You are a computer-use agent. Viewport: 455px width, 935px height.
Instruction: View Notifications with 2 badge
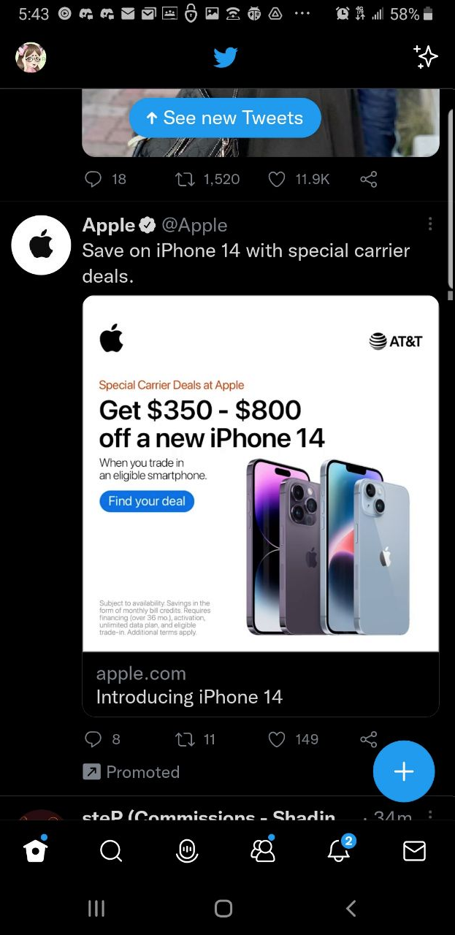tap(340, 850)
